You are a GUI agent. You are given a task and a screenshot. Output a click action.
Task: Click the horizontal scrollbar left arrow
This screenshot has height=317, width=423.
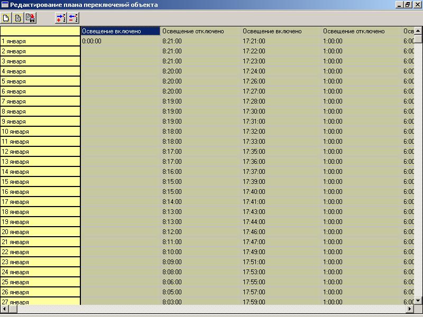click(4, 309)
